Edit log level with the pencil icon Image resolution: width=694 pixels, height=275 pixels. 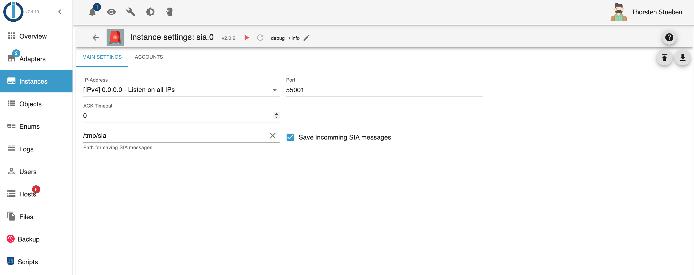pyautogui.click(x=307, y=38)
